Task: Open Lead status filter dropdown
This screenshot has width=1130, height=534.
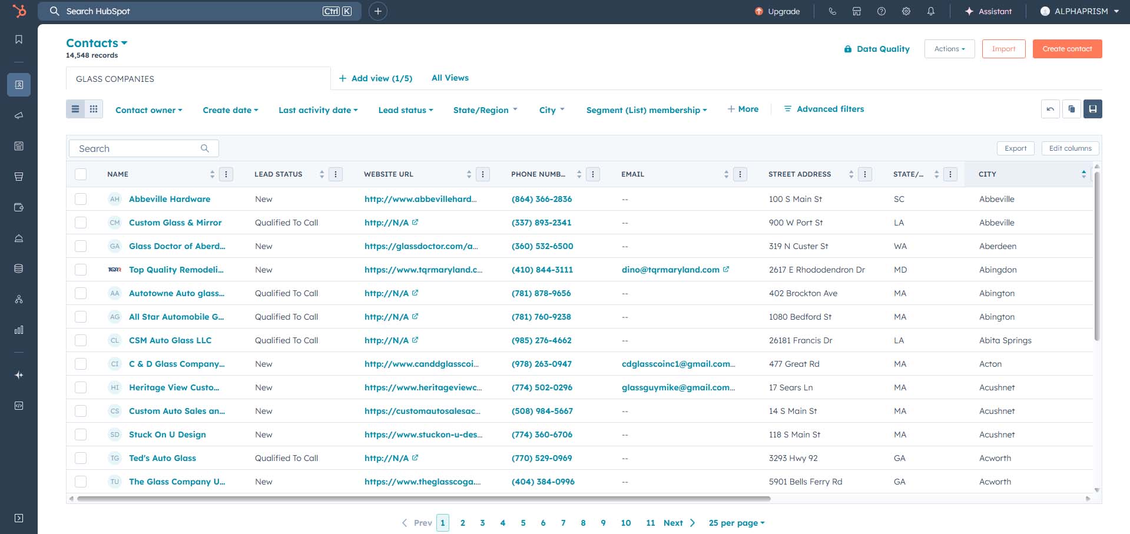Action: click(406, 110)
